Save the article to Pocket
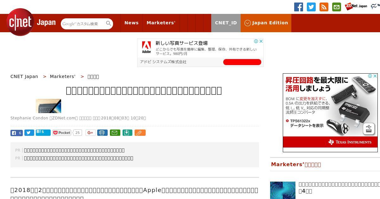Image resolution: width=380 pixels, height=199 pixels. [x=62, y=133]
